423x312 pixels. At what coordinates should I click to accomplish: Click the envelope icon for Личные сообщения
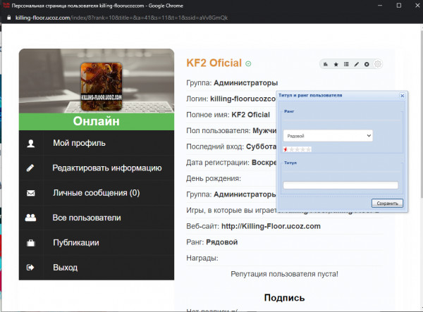(31, 193)
